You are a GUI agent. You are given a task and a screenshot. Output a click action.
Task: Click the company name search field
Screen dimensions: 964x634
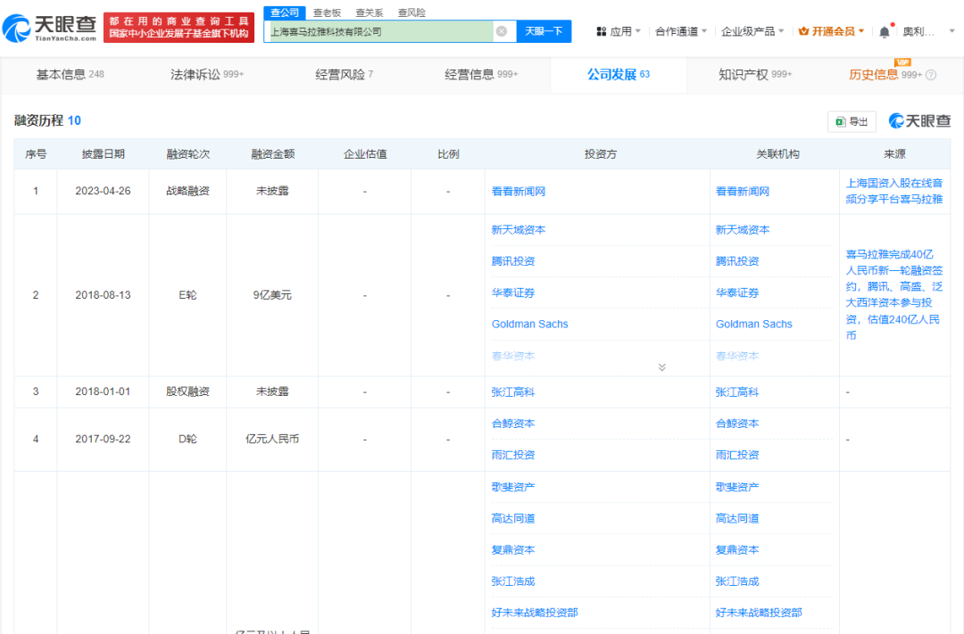[x=381, y=31]
